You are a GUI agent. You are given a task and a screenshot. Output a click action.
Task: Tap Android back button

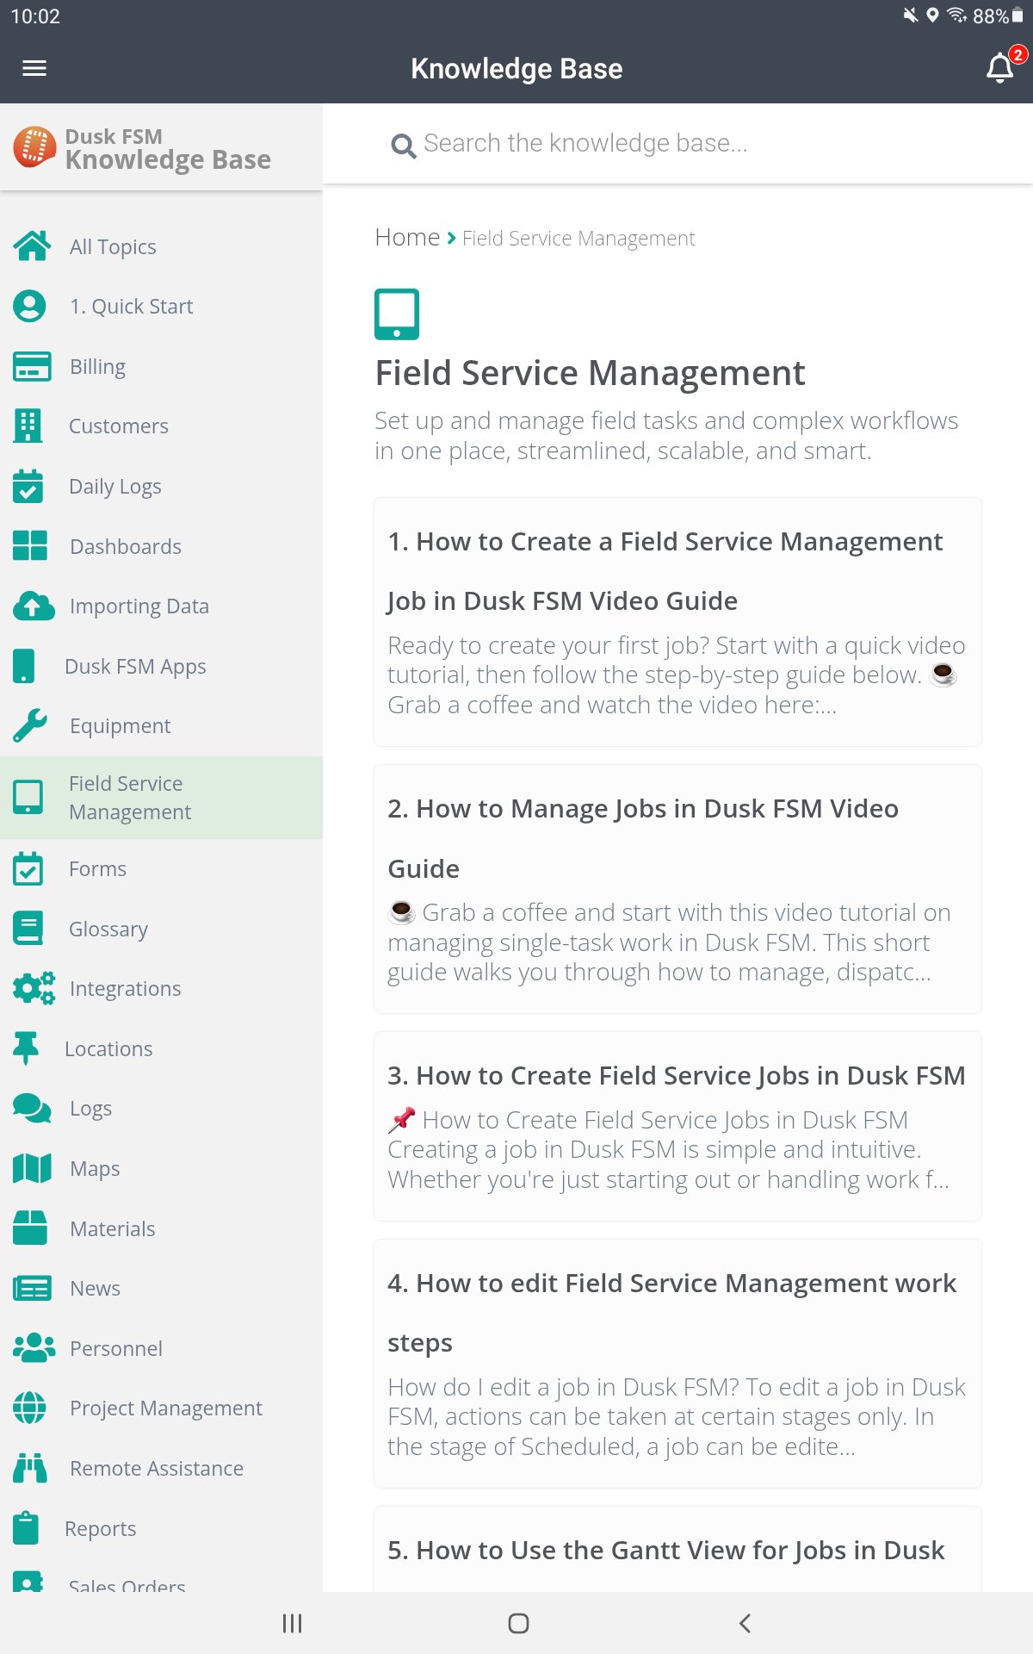[745, 1623]
